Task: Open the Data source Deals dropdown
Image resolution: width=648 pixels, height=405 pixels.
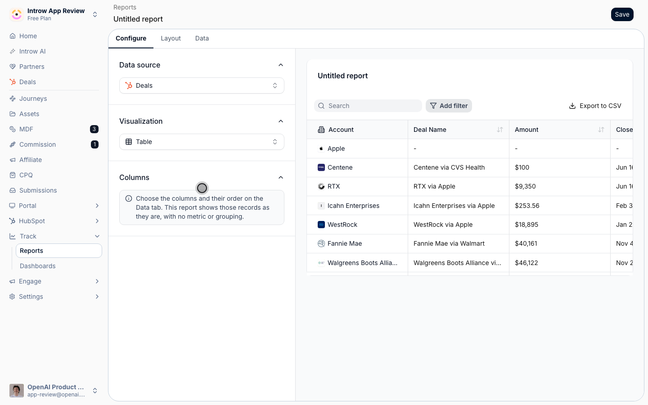Action: point(202,85)
